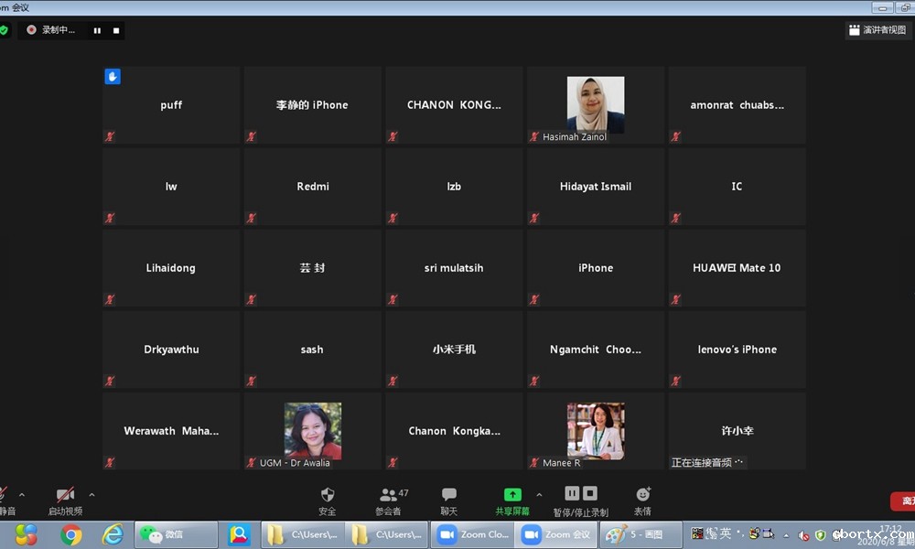This screenshot has width=915, height=549.
Task: Select Hasimah Zainol's video thumbnail
Action: pyautogui.click(x=596, y=104)
